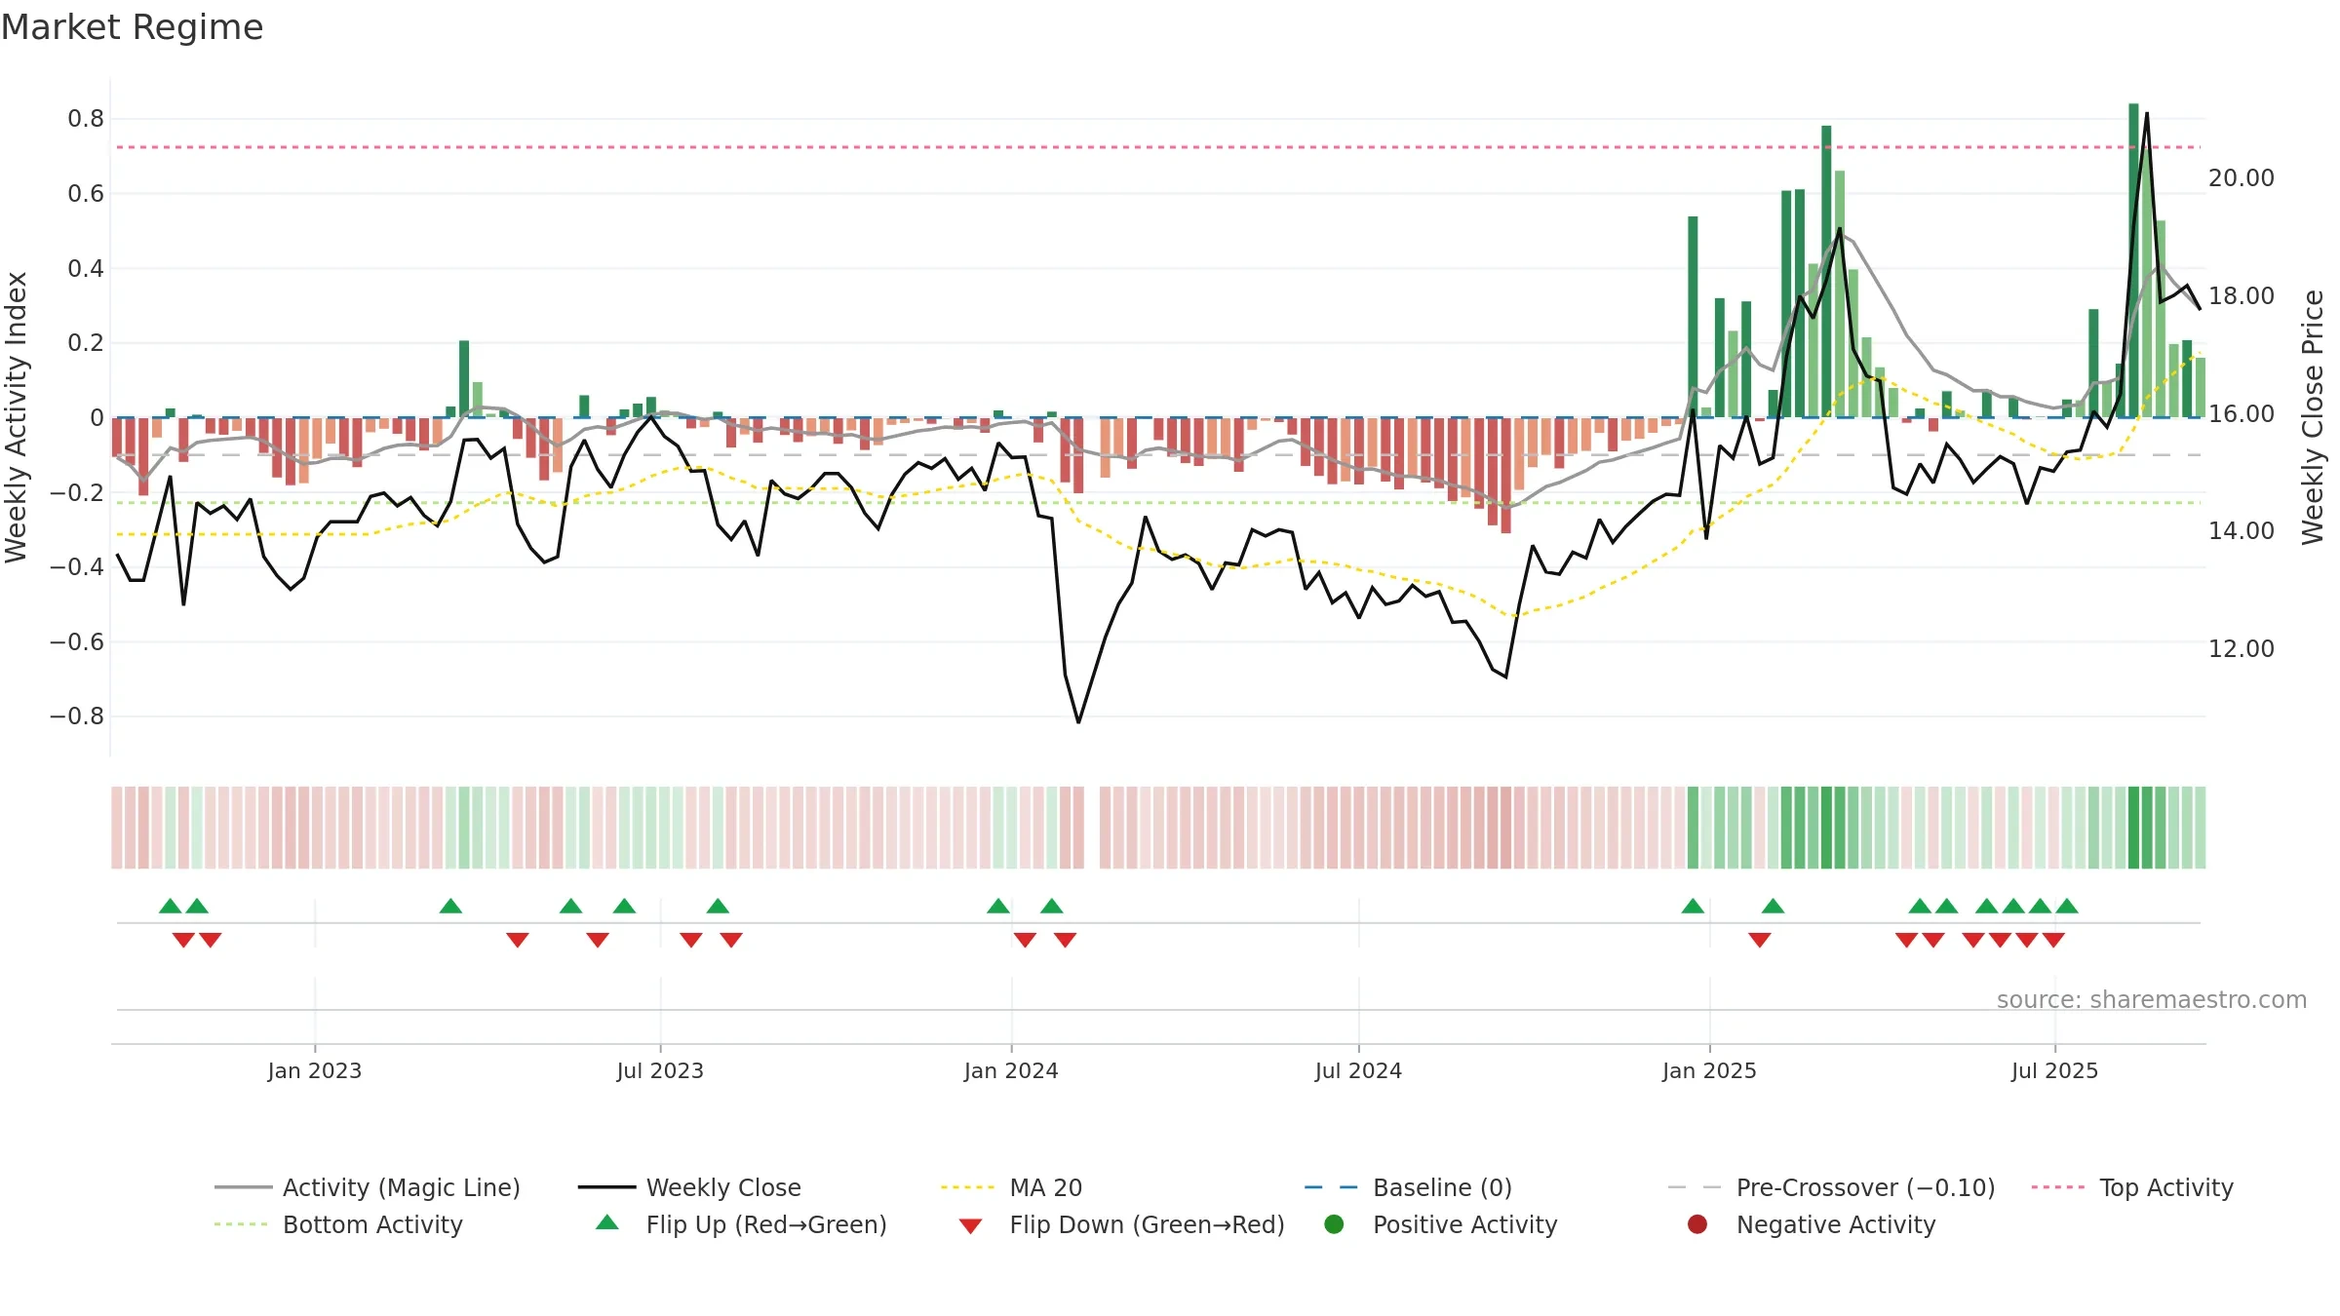The image size is (2340, 1316).
Task: Click the blue dashed Baseline legend swatch
Action: pos(1331,1187)
